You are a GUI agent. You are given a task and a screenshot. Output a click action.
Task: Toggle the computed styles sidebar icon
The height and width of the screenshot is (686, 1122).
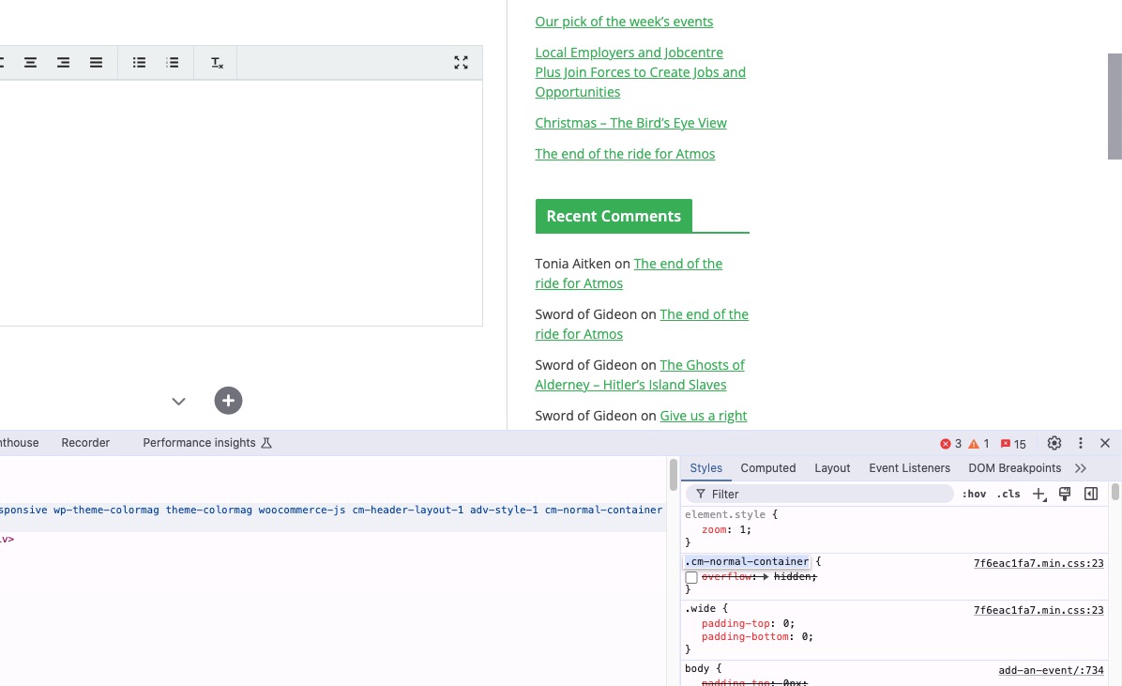1091,494
